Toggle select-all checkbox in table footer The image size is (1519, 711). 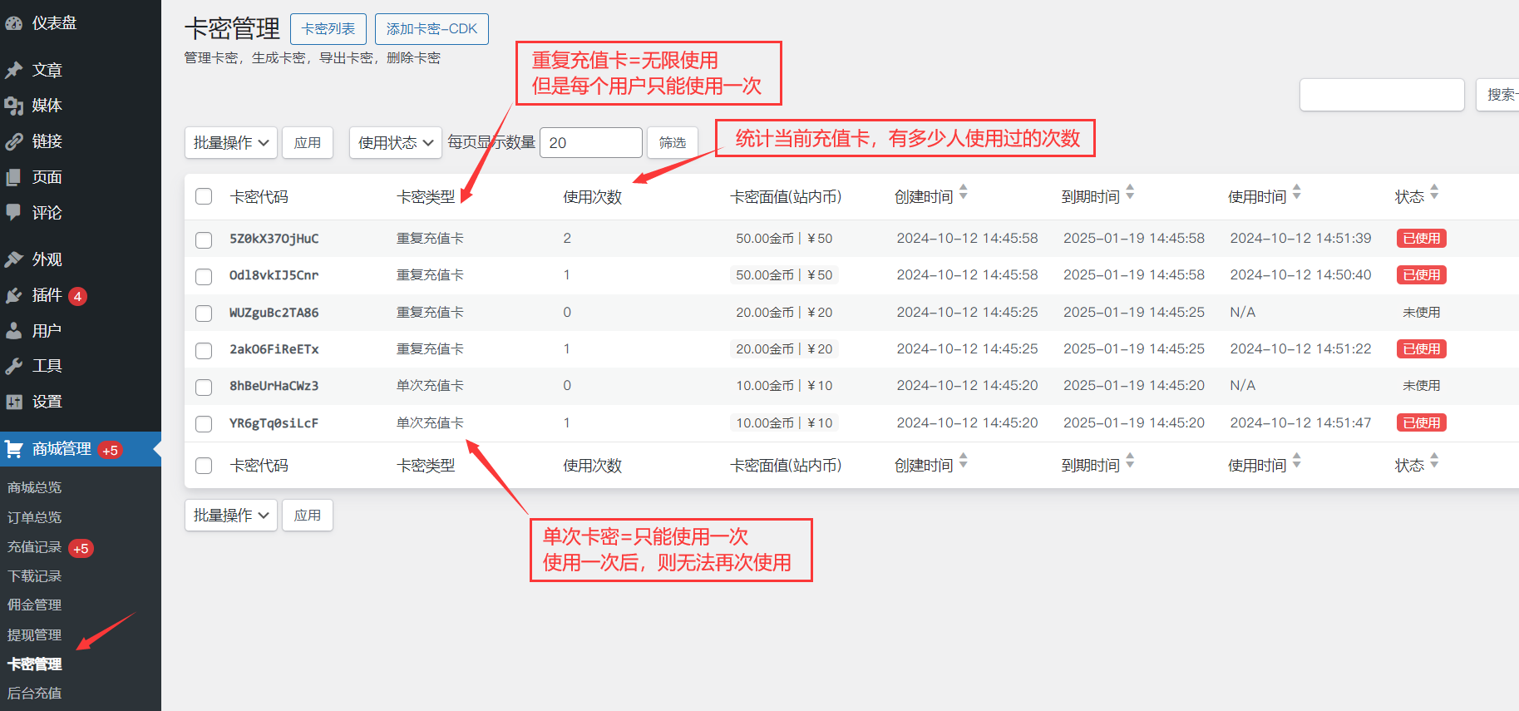pos(204,466)
